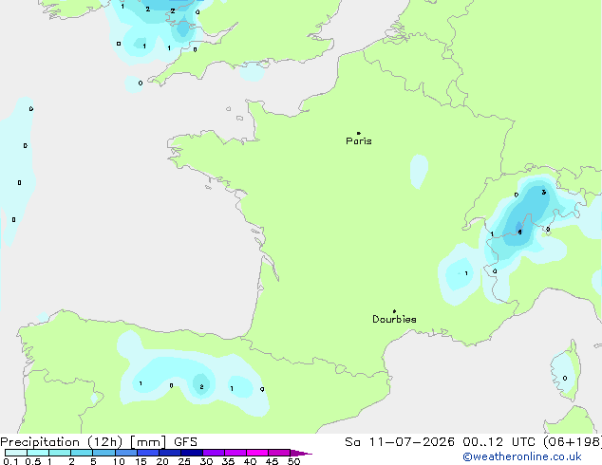
Task: Click the legend scale label '30'
Action: [206, 461]
